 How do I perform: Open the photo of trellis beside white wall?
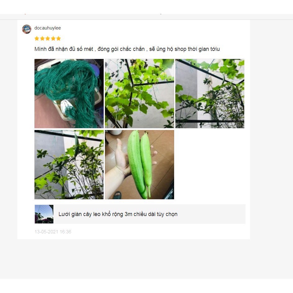tap(210, 93)
